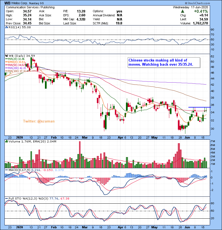Click the candlestick icon beside WB (Daily)
Screen dimensions: 222x230
pyautogui.click(x=6, y=56)
